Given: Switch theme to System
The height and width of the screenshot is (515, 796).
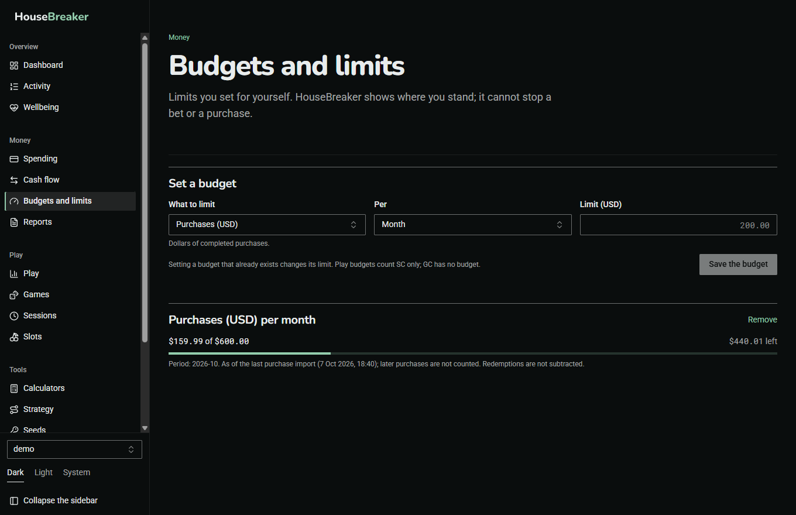Looking at the screenshot, I should (77, 472).
